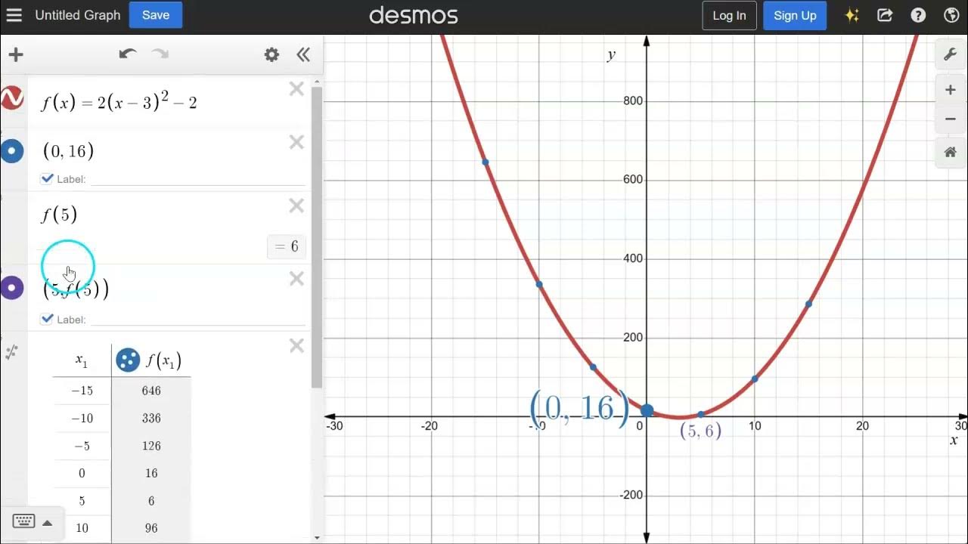Open the on-screen keyboard icon

pos(23,521)
